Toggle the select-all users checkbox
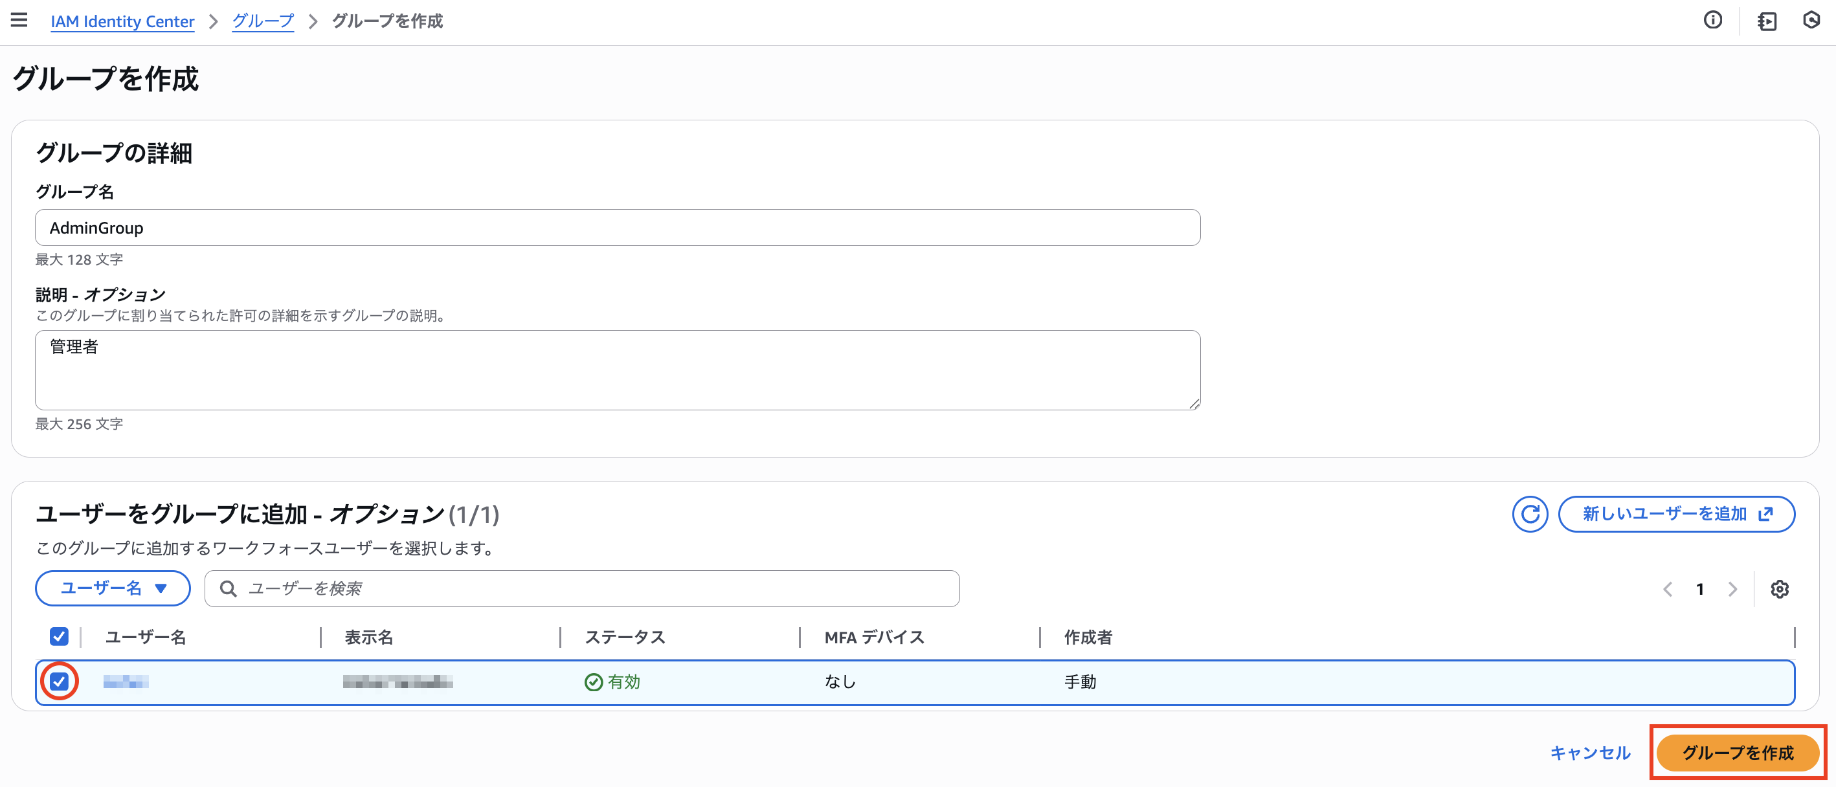Image resolution: width=1836 pixels, height=787 pixels. [59, 636]
